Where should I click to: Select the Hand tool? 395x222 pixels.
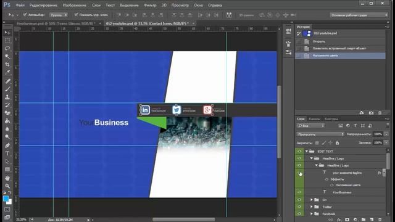7,178
